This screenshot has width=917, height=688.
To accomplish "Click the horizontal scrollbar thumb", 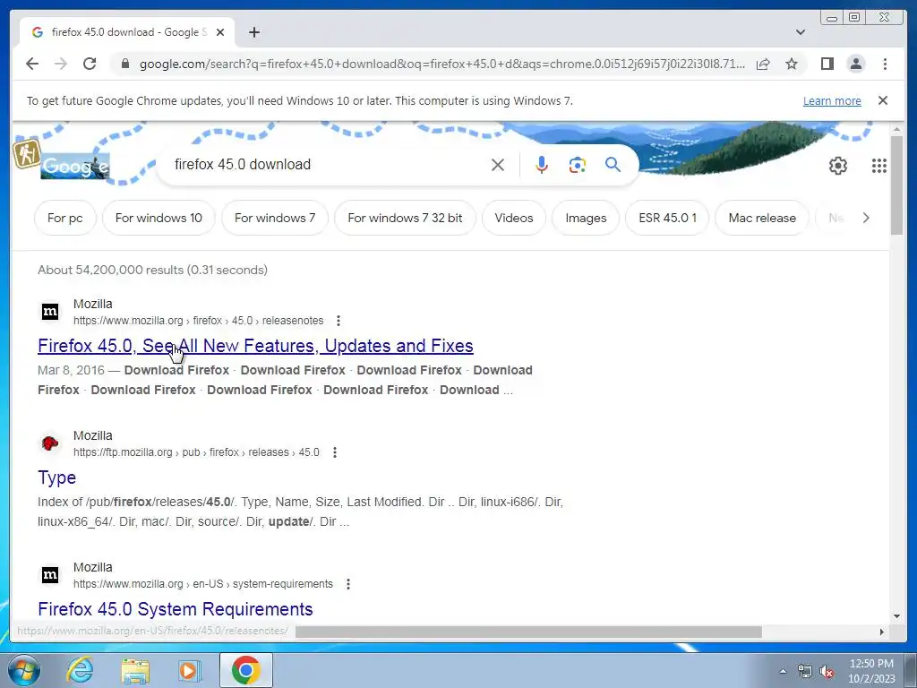I will tap(528, 632).
